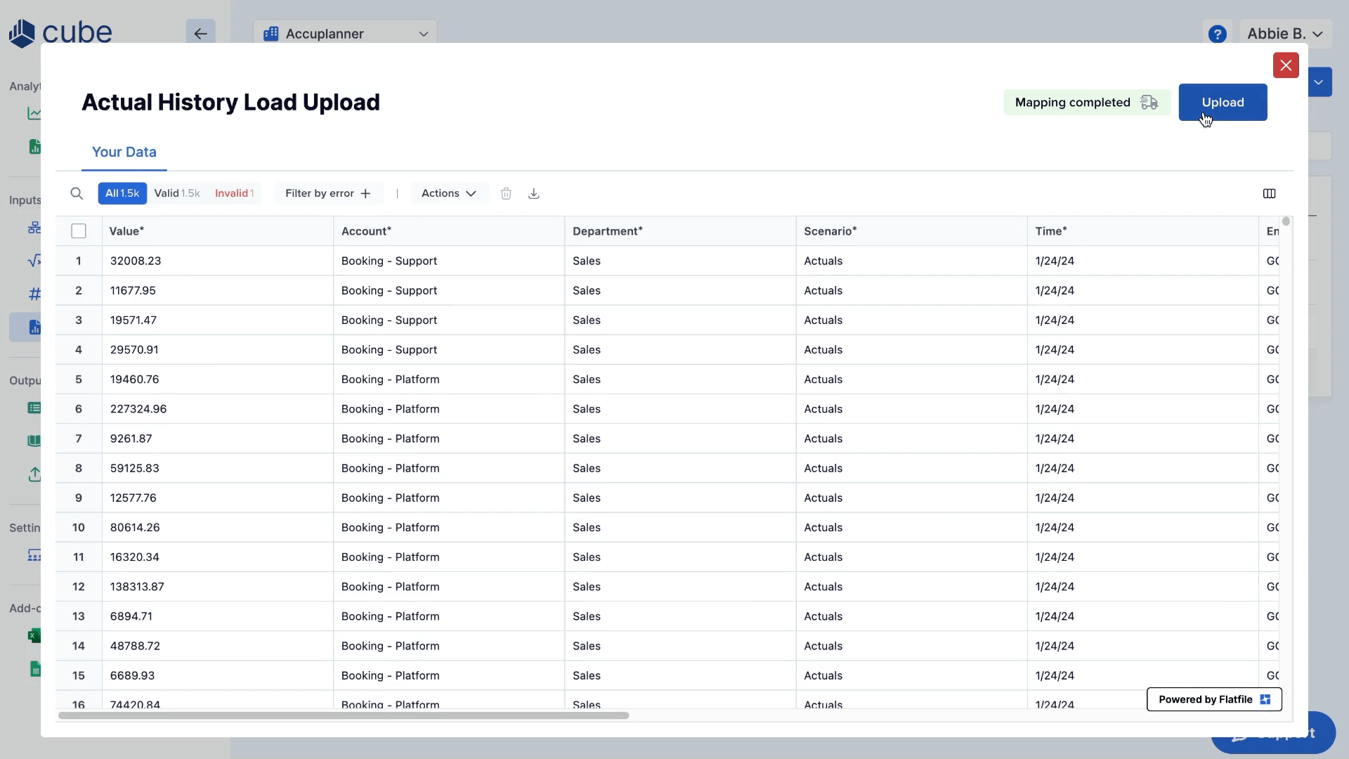Click value cell 29570.91
1349x759 pixels.
pos(218,349)
